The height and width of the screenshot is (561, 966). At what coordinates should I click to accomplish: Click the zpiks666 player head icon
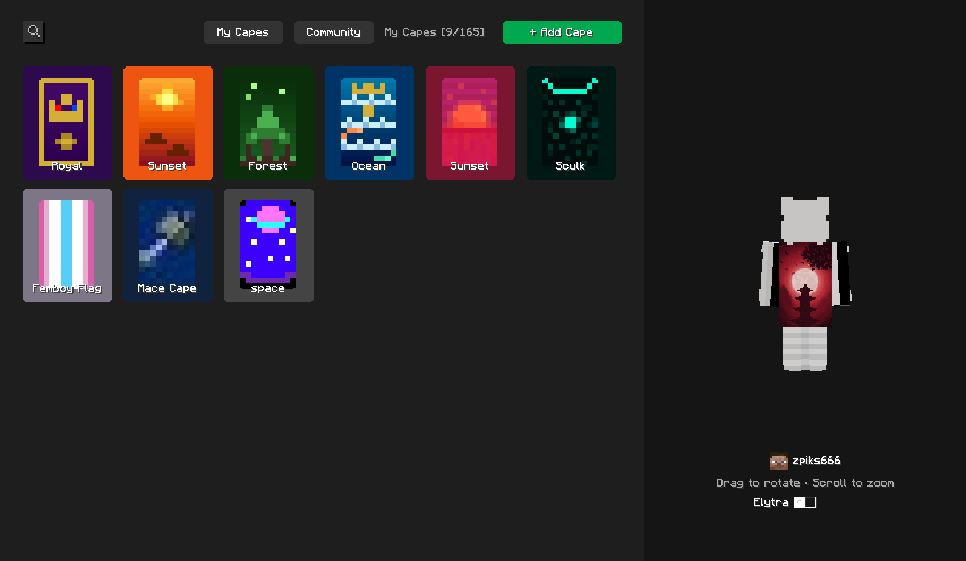[x=779, y=461]
